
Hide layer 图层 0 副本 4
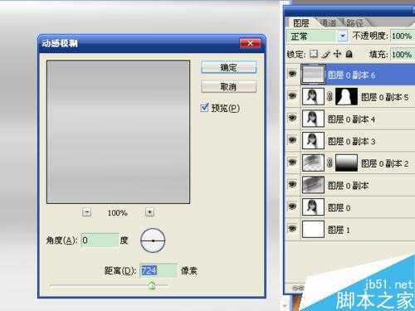click(x=292, y=118)
